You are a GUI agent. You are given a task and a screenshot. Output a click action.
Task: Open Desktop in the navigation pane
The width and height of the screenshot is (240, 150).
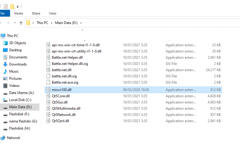tap(16, 50)
